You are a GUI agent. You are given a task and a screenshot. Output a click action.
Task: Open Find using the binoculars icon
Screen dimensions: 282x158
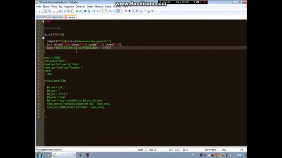(85, 11)
